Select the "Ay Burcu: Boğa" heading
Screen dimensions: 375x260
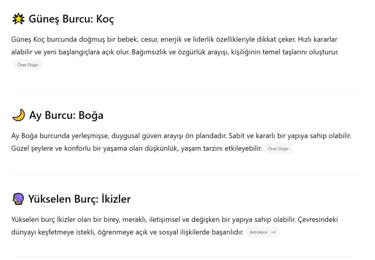coord(66,115)
